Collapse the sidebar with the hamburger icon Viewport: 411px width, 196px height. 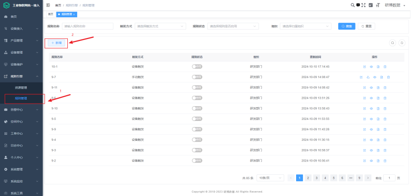48,5
